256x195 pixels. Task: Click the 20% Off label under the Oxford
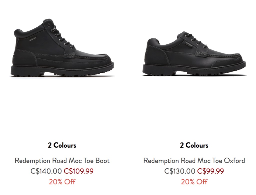(194, 182)
